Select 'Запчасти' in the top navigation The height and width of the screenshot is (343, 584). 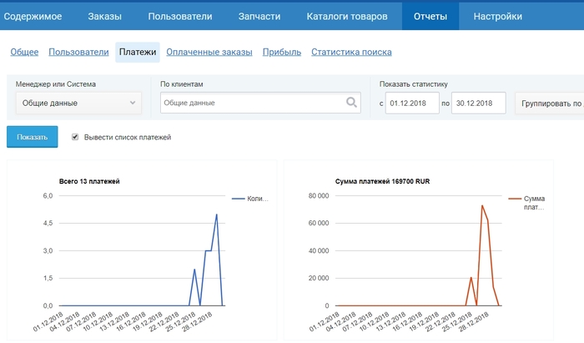point(259,16)
